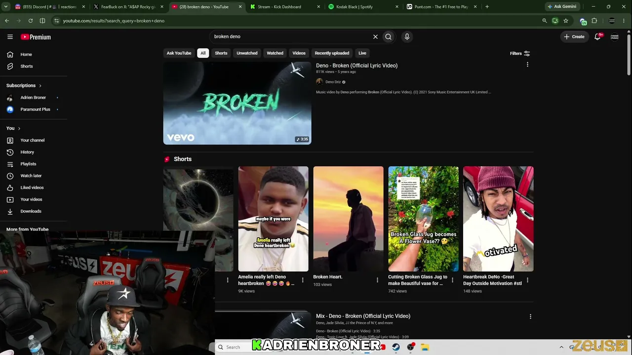Open Adrien Broner subscription channel
632x355 pixels.
click(x=33, y=98)
